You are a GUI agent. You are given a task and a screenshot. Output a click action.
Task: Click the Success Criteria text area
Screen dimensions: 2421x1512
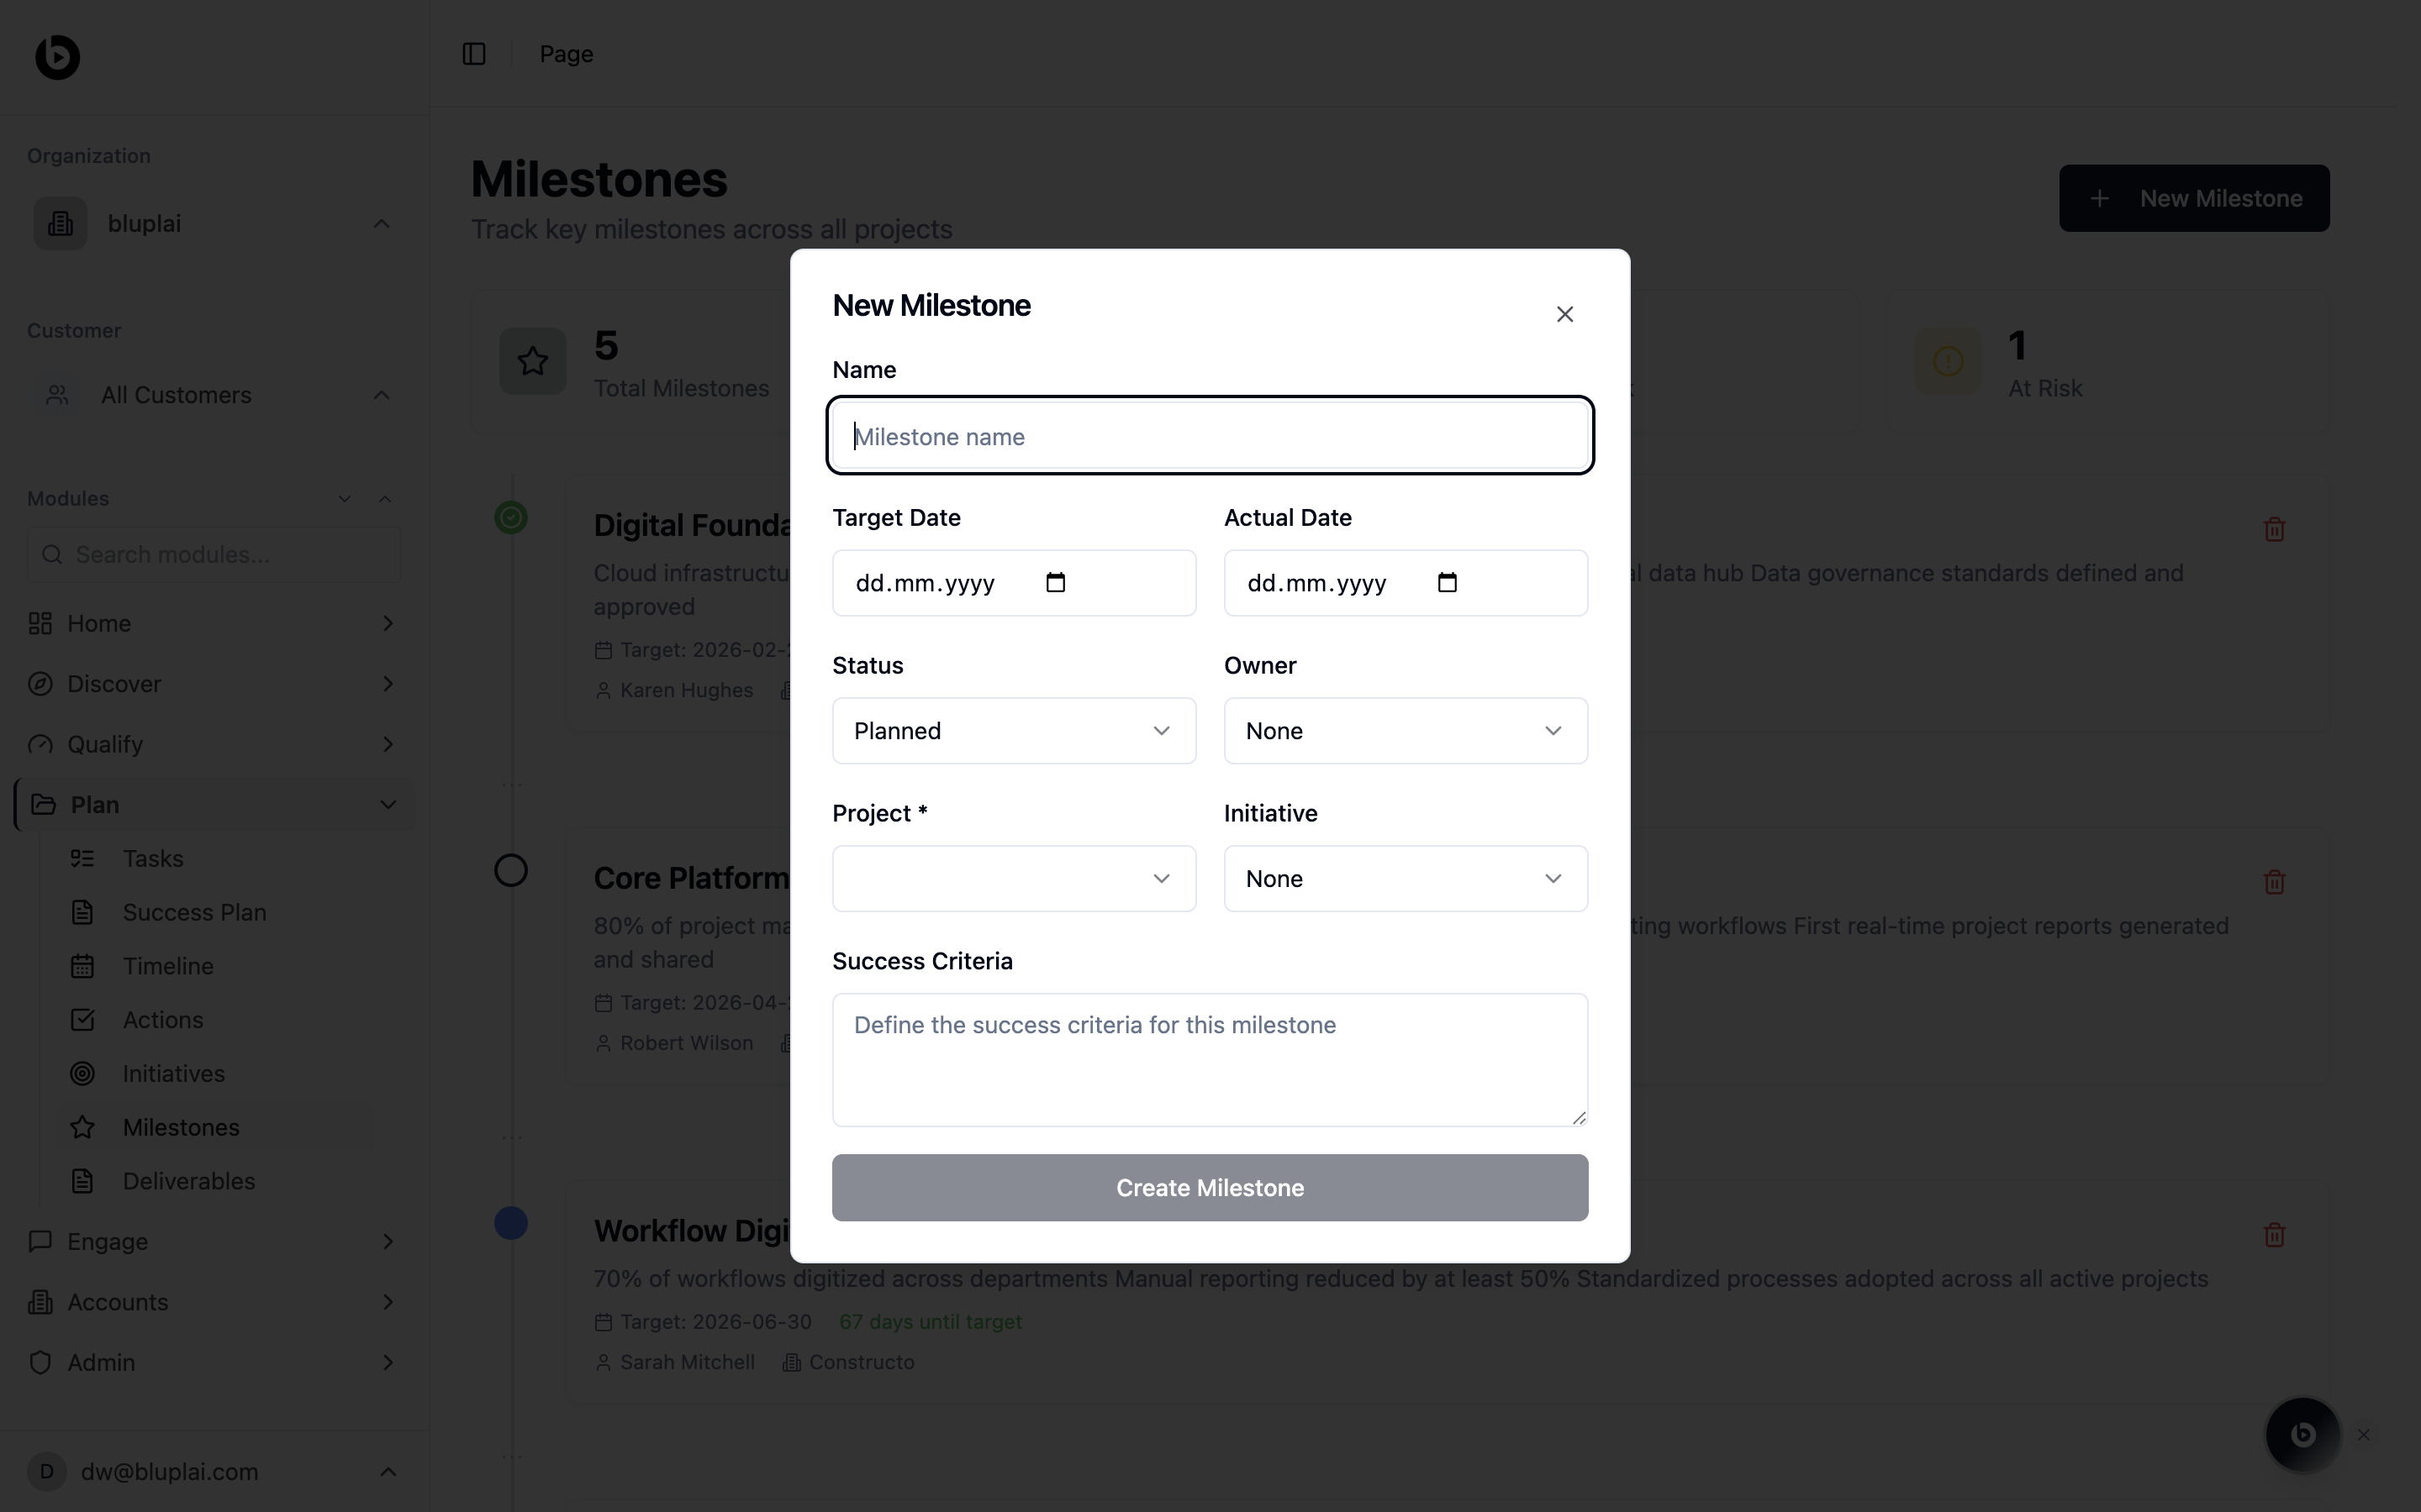click(1210, 1060)
